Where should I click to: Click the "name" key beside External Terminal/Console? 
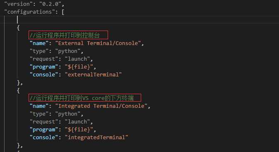[x=39, y=43]
